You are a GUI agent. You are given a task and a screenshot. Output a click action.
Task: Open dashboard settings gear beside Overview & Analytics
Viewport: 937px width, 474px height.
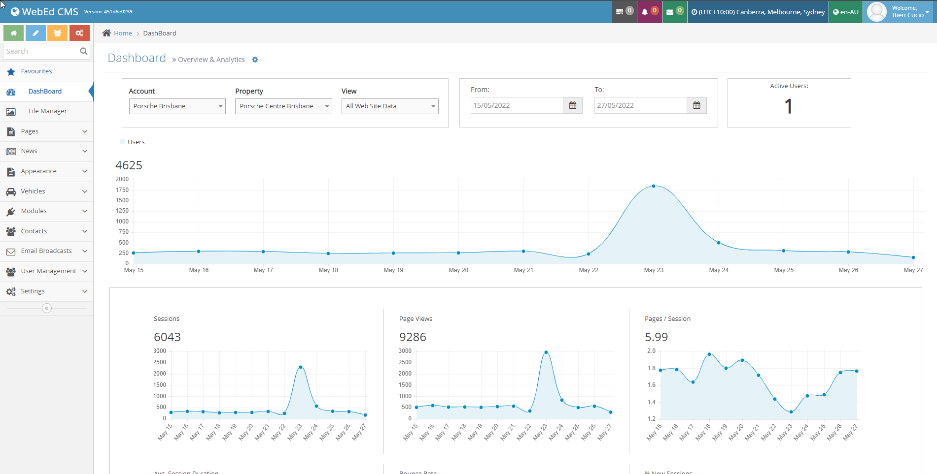click(255, 59)
